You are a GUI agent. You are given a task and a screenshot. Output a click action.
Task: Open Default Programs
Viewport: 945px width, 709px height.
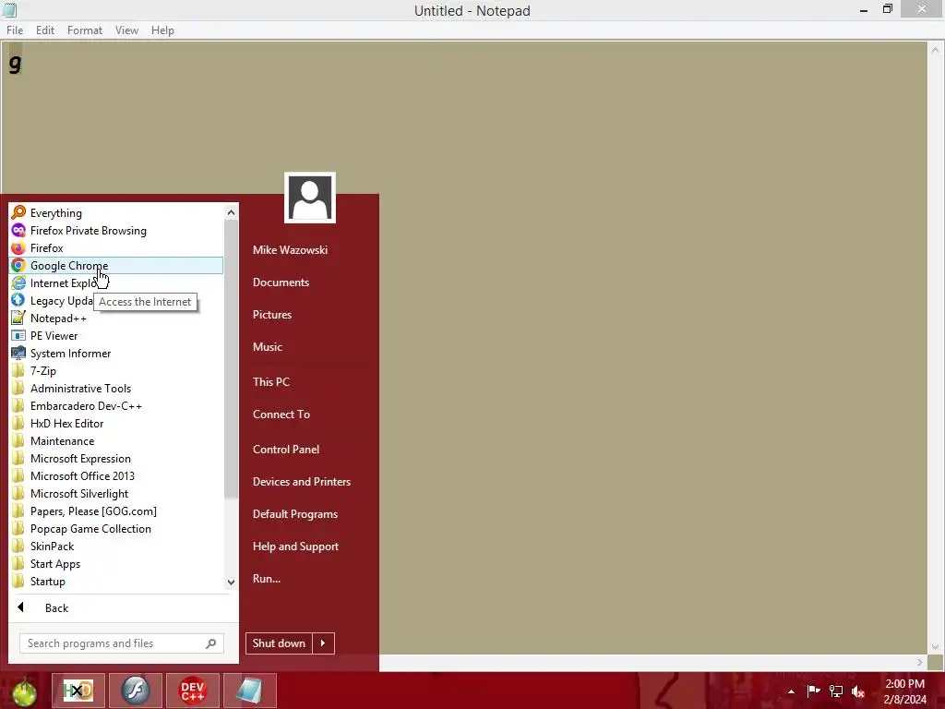(295, 514)
